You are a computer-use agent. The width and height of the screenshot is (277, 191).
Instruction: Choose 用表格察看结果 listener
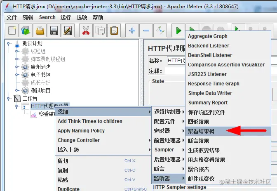click(228, 160)
